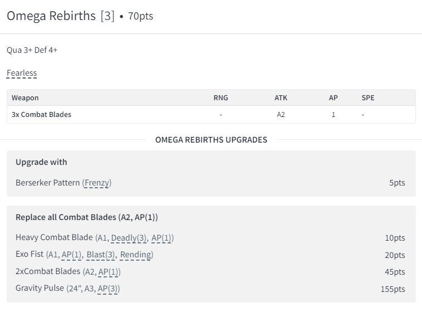Click the Rending rule link

(x=136, y=255)
